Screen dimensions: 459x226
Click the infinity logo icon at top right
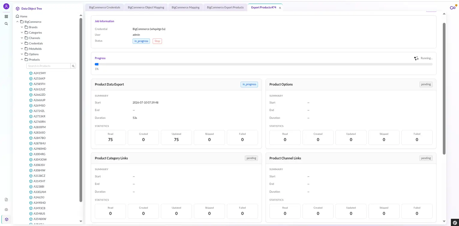click(453, 8)
